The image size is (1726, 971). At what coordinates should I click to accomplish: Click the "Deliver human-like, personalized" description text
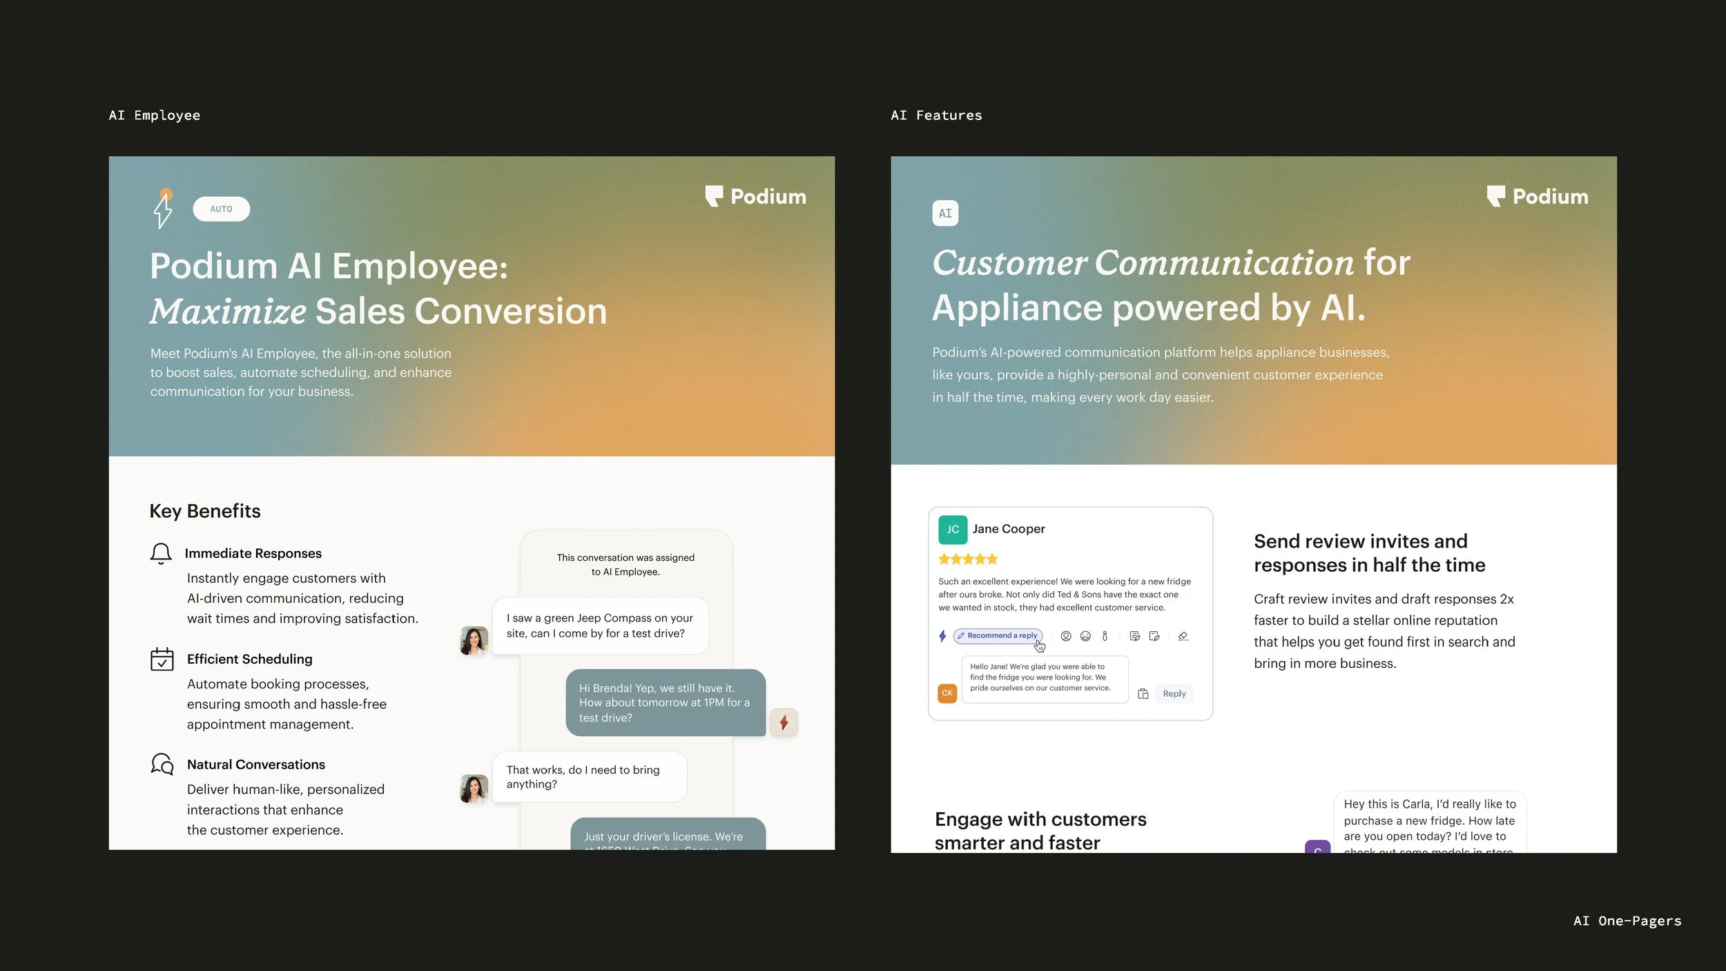286,810
